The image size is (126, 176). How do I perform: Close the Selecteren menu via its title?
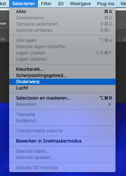(x=24, y=4)
